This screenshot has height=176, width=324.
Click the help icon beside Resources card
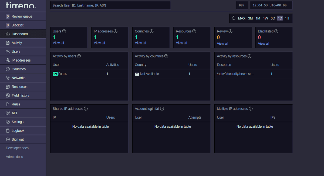194,31
